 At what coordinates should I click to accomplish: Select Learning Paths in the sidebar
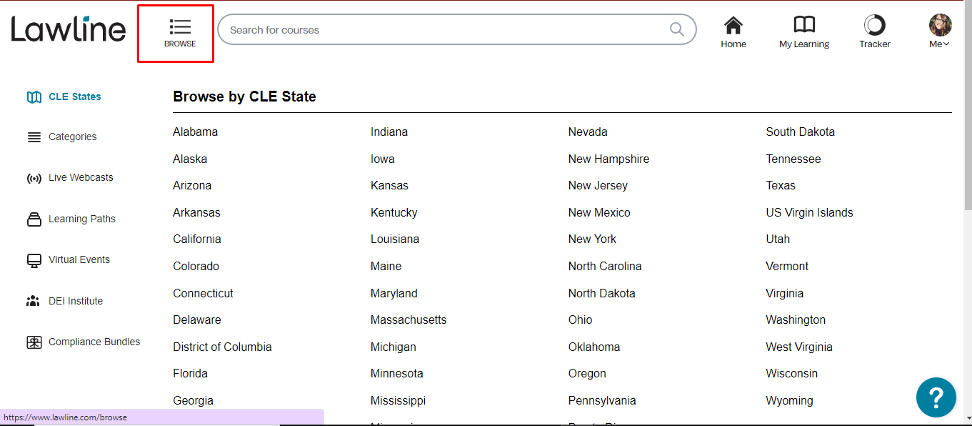81,219
